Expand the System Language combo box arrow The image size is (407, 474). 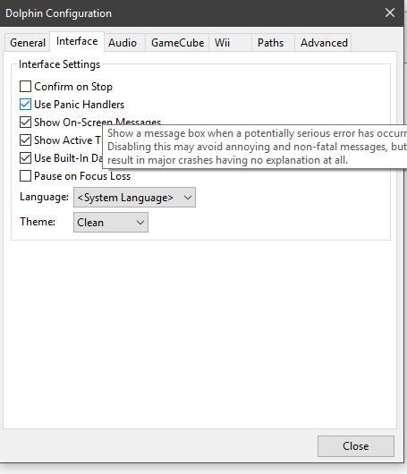coord(188,198)
